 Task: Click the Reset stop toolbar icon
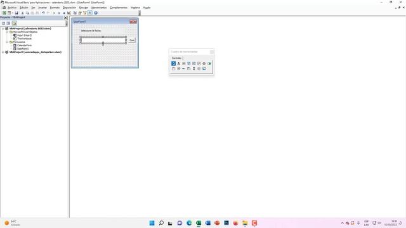(64, 13)
